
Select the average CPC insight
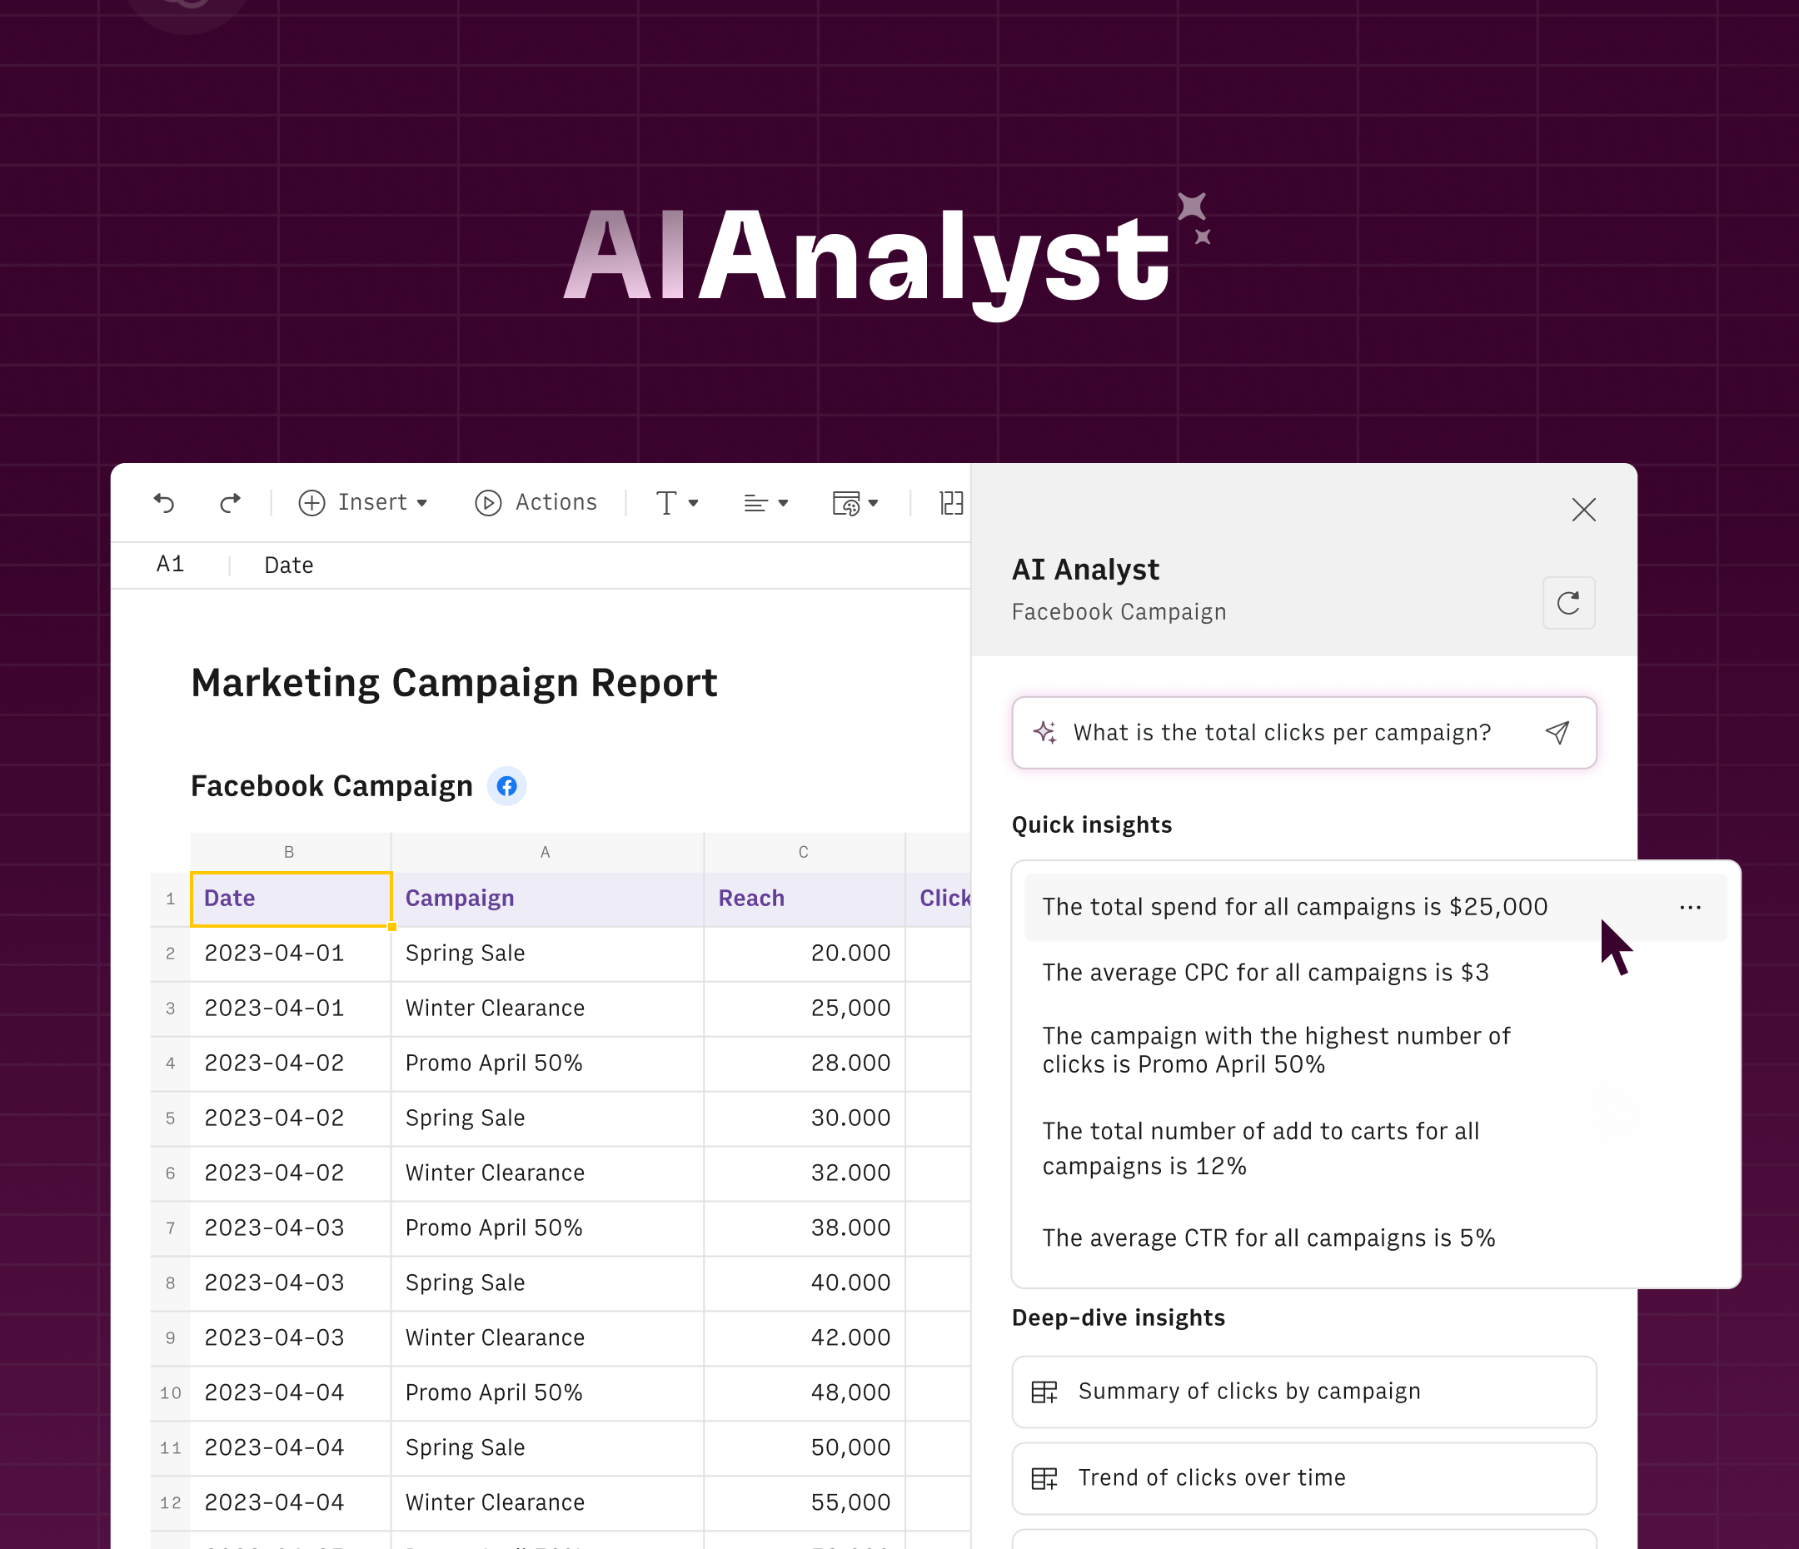click(x=1265, y=973)
